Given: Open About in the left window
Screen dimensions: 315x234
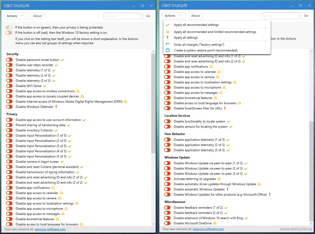Looking at the screenshot, I should tap(37, 16).
